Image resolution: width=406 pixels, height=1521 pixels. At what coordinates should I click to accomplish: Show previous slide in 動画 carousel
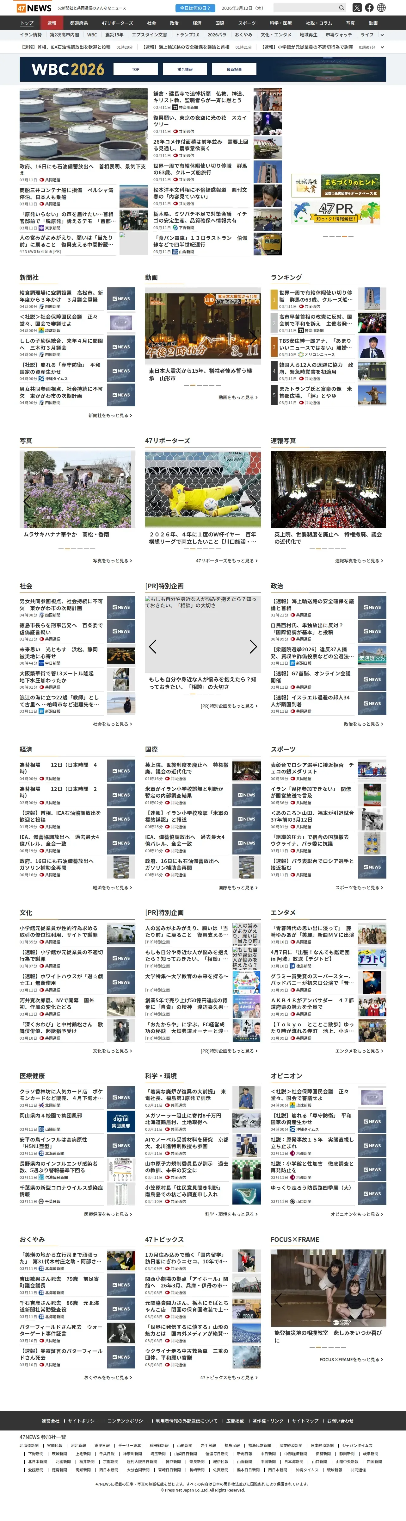[x=153, y=339]
